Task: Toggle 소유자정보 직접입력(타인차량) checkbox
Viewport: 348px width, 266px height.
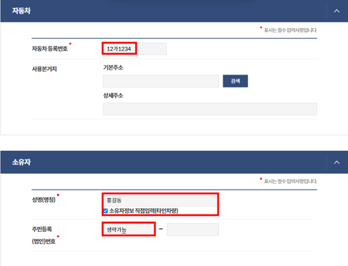Action: [x=106, y=211]
